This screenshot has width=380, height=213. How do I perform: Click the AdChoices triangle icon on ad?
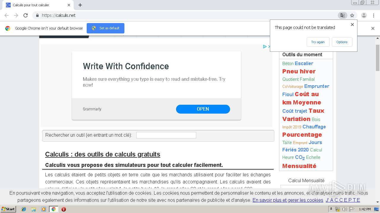tap(265, 46)
